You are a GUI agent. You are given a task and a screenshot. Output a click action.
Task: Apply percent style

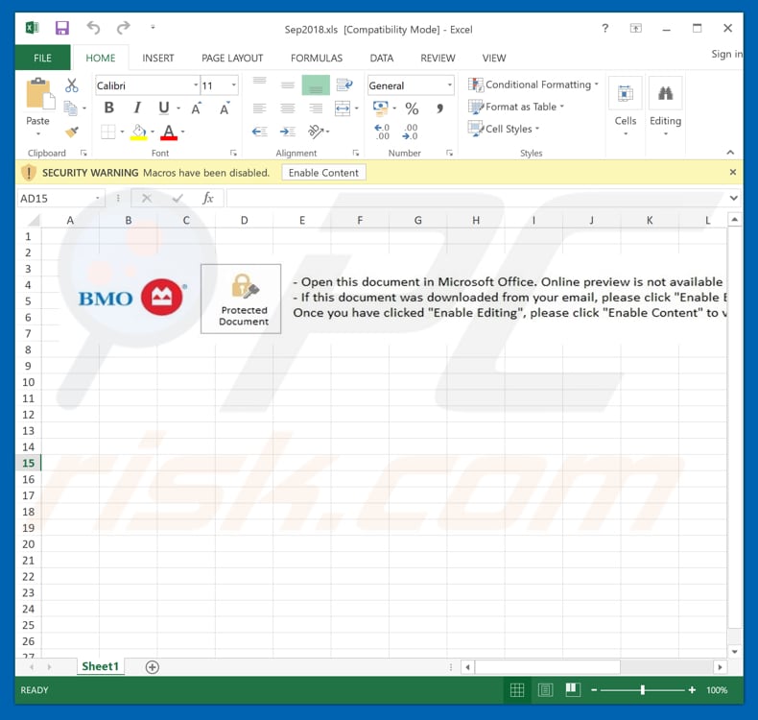[x=412, y=108]
